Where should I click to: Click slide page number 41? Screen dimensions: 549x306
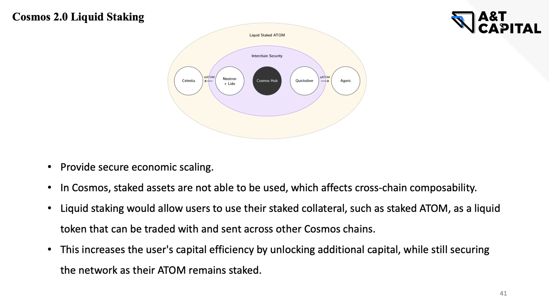[x=503, y=293]
